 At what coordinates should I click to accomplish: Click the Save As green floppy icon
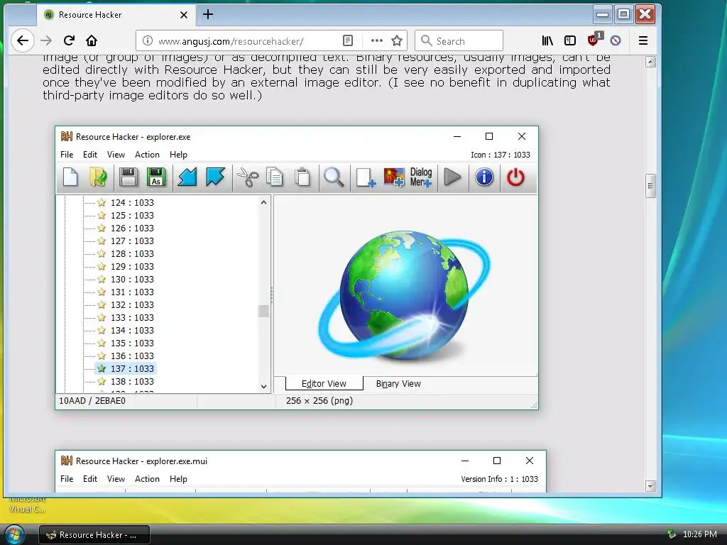click(x=156, y=177)
